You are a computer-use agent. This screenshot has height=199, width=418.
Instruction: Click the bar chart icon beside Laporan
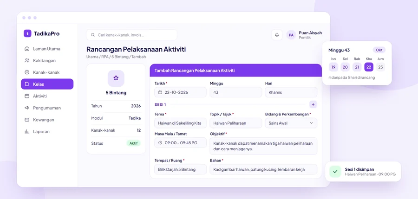[27, 132]
